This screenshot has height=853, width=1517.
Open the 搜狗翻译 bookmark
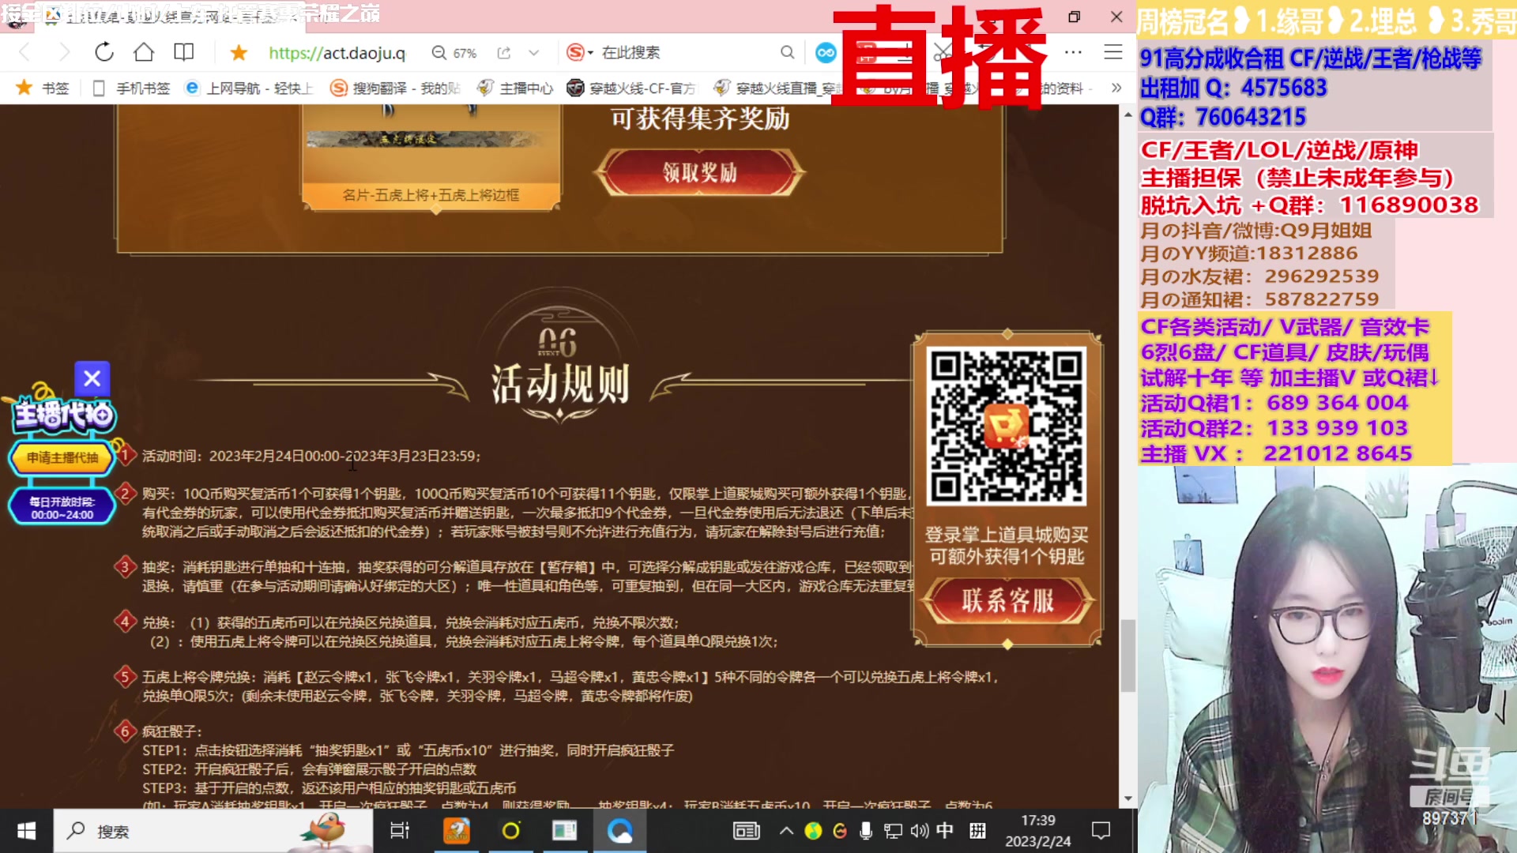tap(395, 88)
